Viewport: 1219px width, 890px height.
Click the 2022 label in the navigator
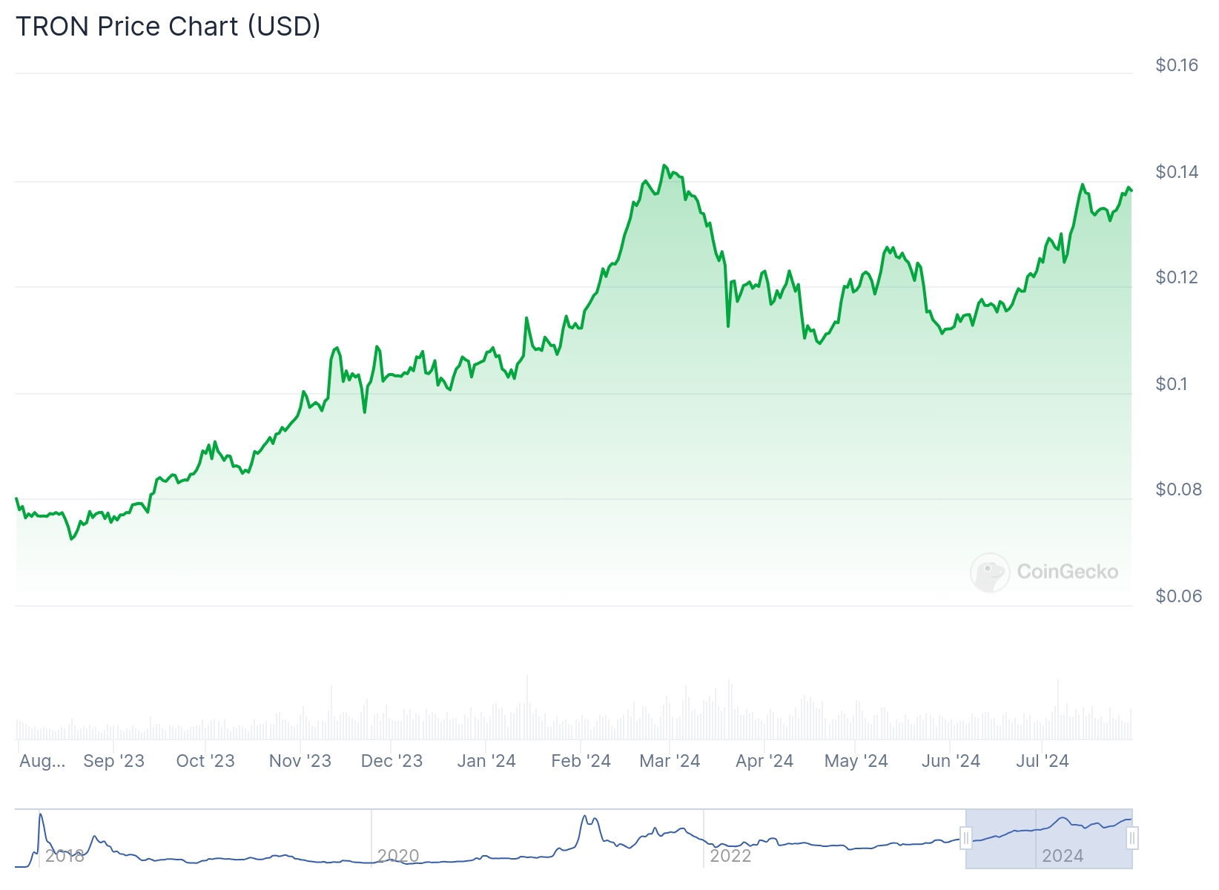point(730,856)
